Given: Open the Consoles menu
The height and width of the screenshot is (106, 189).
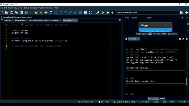Looking at the screenshot, I should click(x=33, y=8).
